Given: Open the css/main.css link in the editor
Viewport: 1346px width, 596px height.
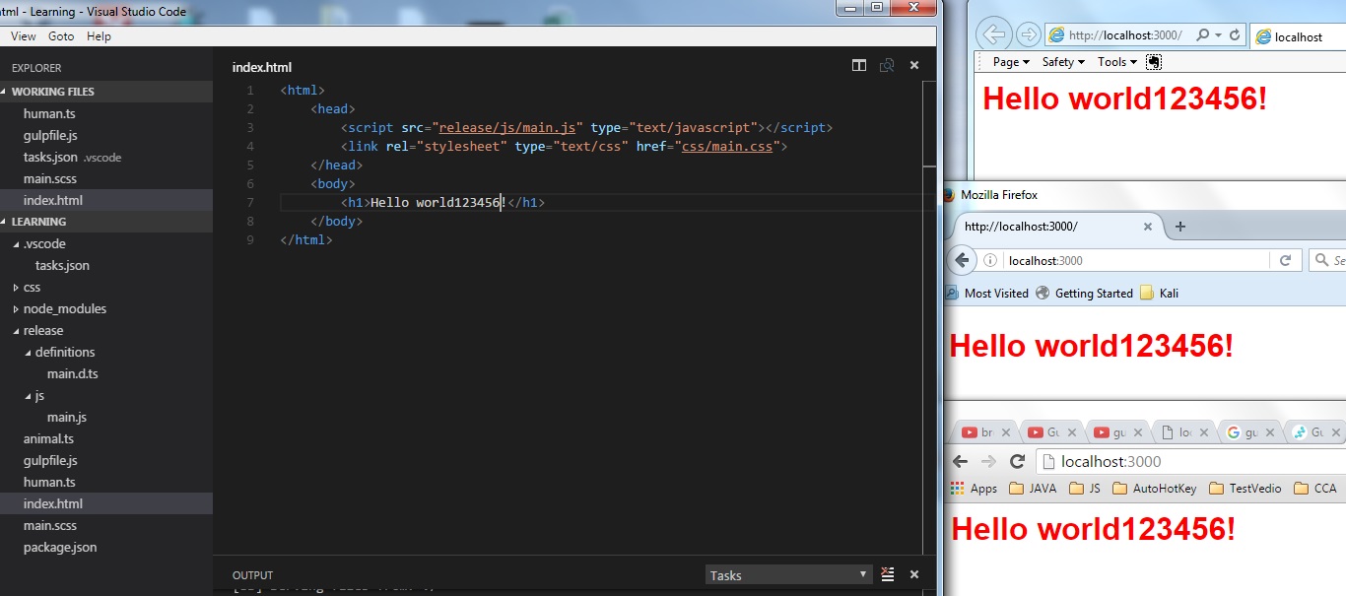Looking at the screenshot, I should point(729,147).
